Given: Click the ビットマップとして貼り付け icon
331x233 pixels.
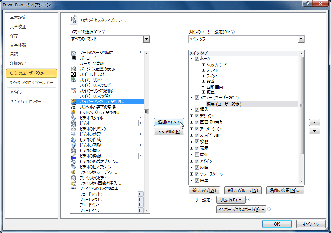Looking at the screenshot, I should coord(73,113).
